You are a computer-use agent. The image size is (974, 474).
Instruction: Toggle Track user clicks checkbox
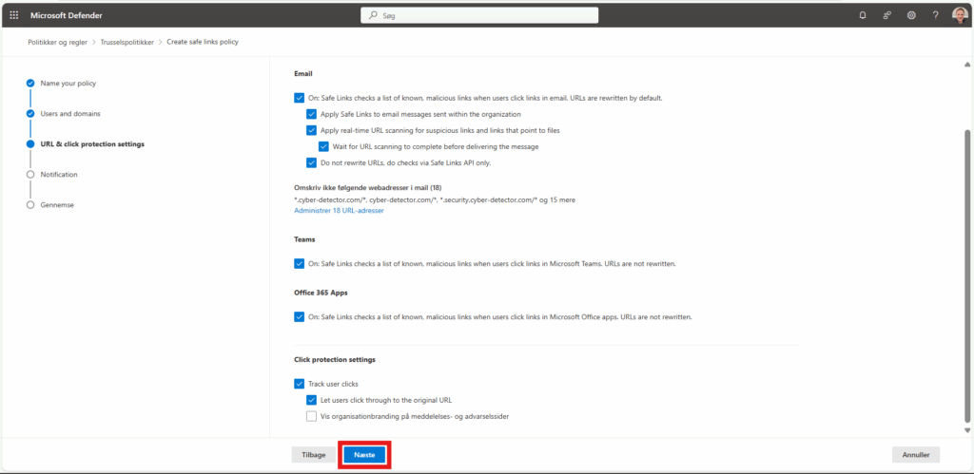click(300, 384)
